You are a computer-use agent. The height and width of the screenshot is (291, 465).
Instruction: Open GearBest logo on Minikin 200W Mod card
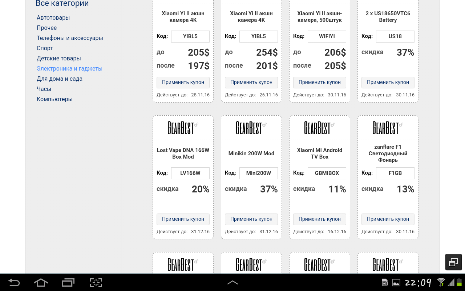pyautogui.click(x=251, y=128)
